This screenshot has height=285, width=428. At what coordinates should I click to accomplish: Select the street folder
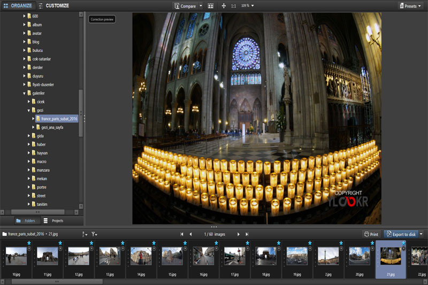coord(39,196)
